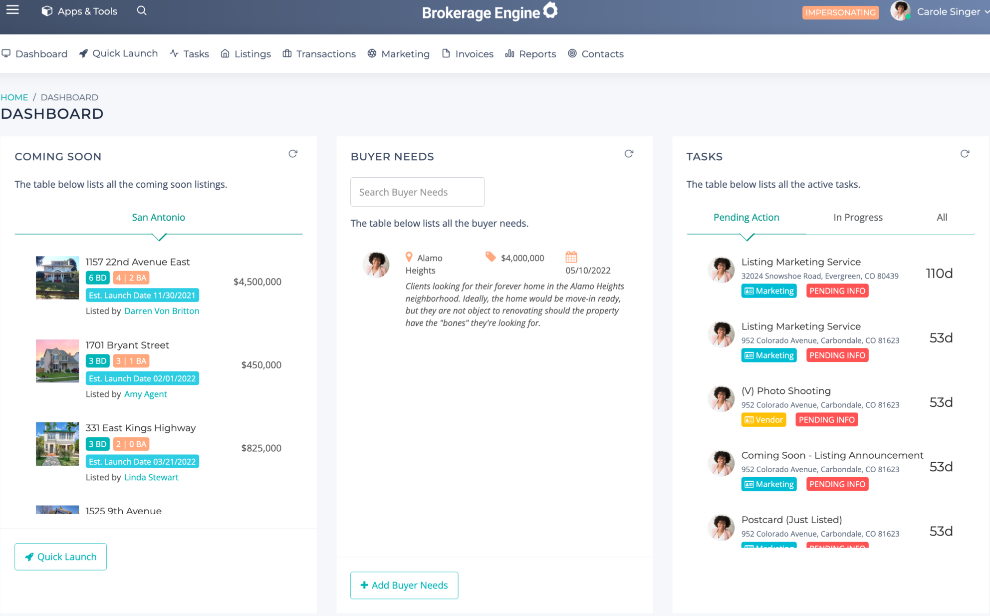Click the Quick Launch button below Coming Soon
Viewport: 990px width, 616px height.
(60, 557)
